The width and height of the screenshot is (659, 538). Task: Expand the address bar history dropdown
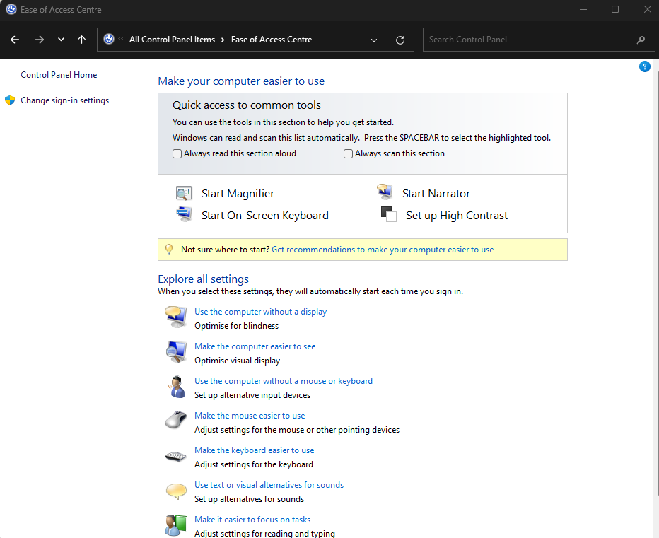pyautogui.click(x=373, y=40)
